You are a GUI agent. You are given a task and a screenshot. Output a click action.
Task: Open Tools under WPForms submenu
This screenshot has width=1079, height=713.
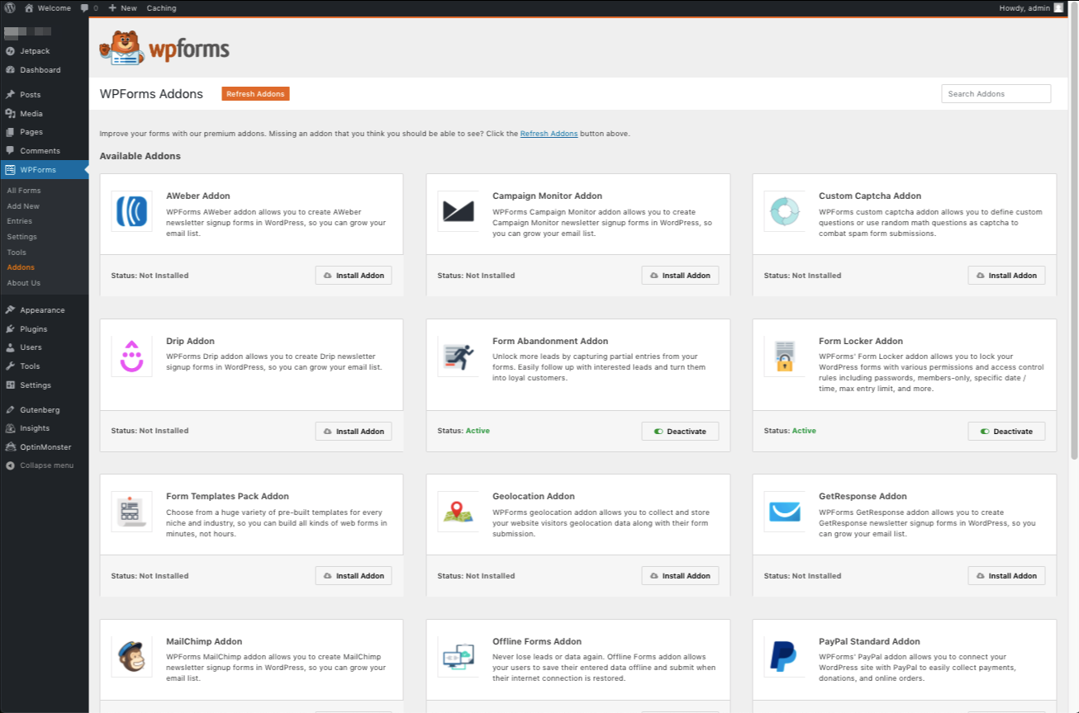point(17,253)
